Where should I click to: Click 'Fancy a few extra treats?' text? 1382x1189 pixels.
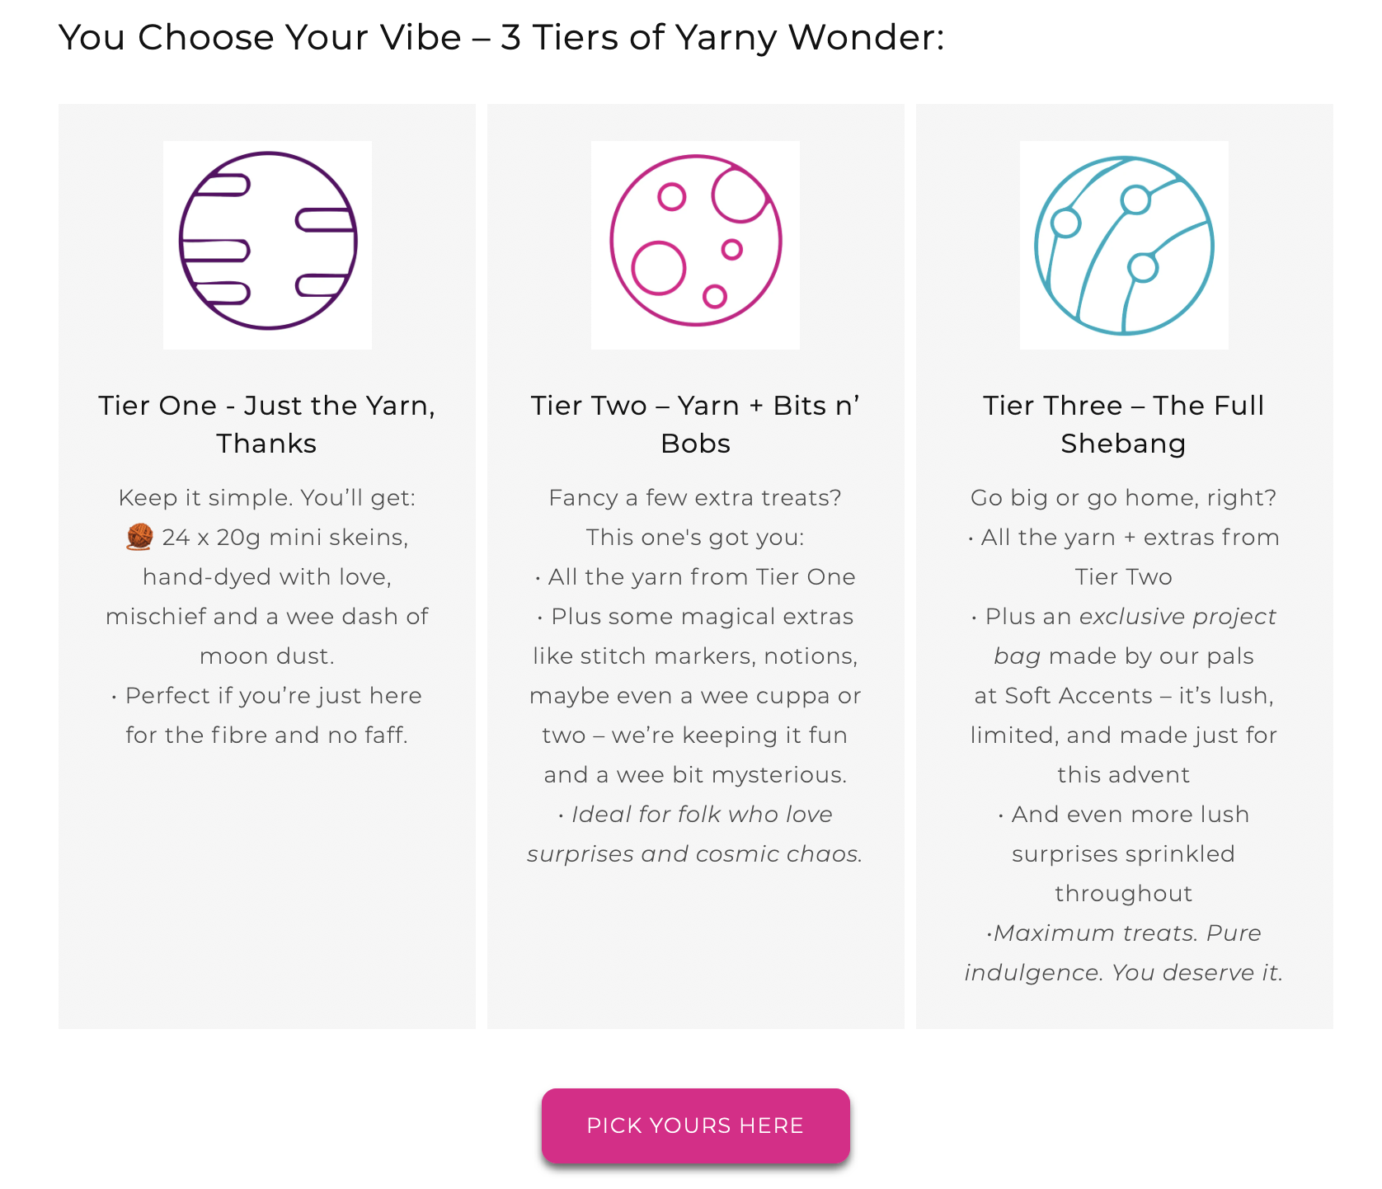pyautogui.click(x=695, y=497)
